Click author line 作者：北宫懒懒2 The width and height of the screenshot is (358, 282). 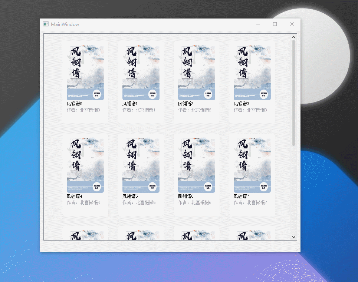point(195,110)
